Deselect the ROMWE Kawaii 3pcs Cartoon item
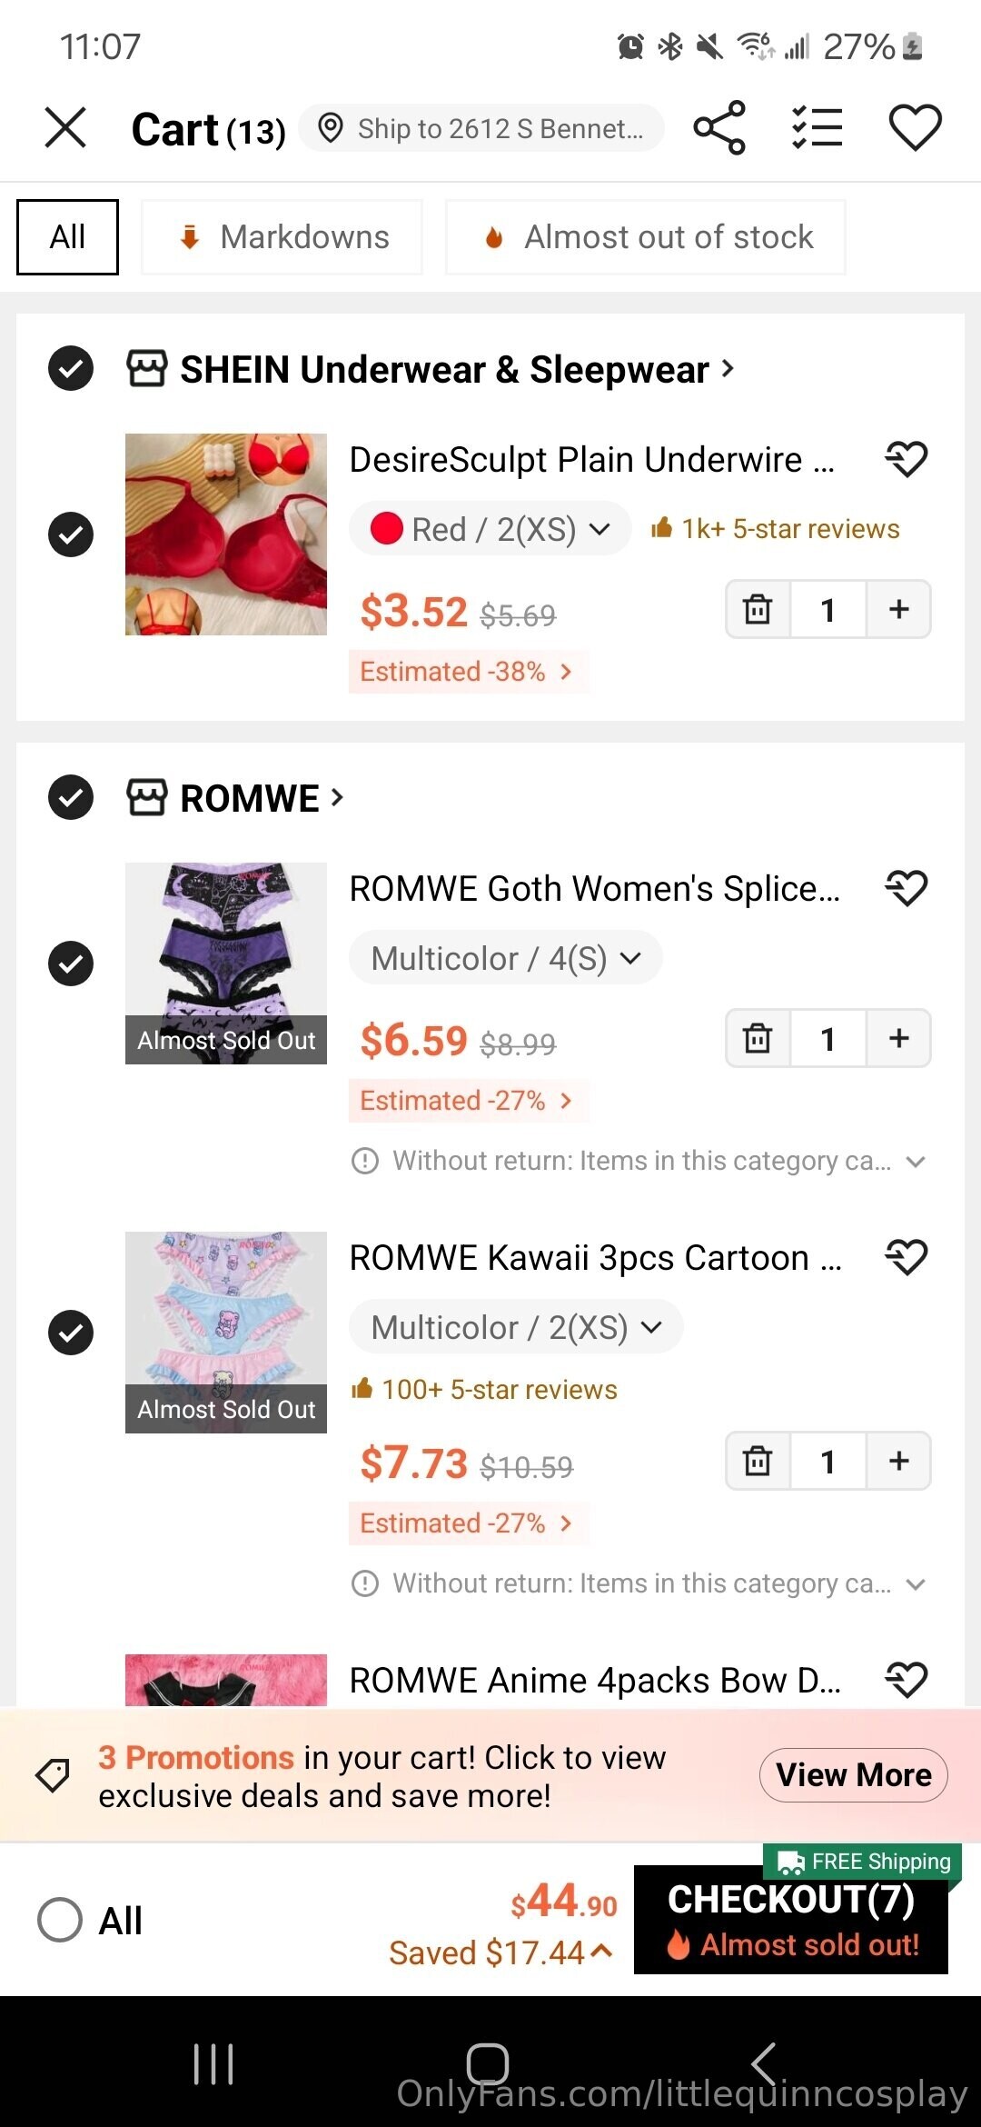 click(71, 1333)
